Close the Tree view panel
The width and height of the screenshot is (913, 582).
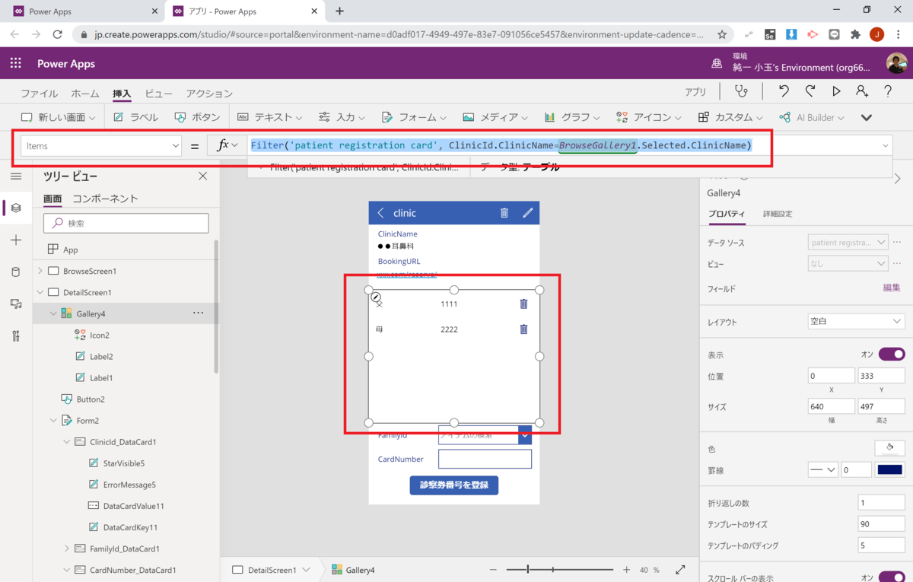coord(202,176)
